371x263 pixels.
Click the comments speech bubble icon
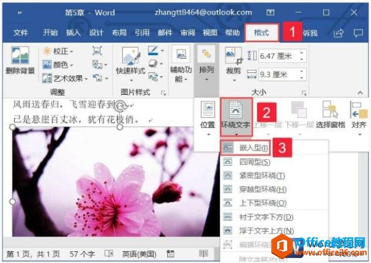tap(358, 33)
